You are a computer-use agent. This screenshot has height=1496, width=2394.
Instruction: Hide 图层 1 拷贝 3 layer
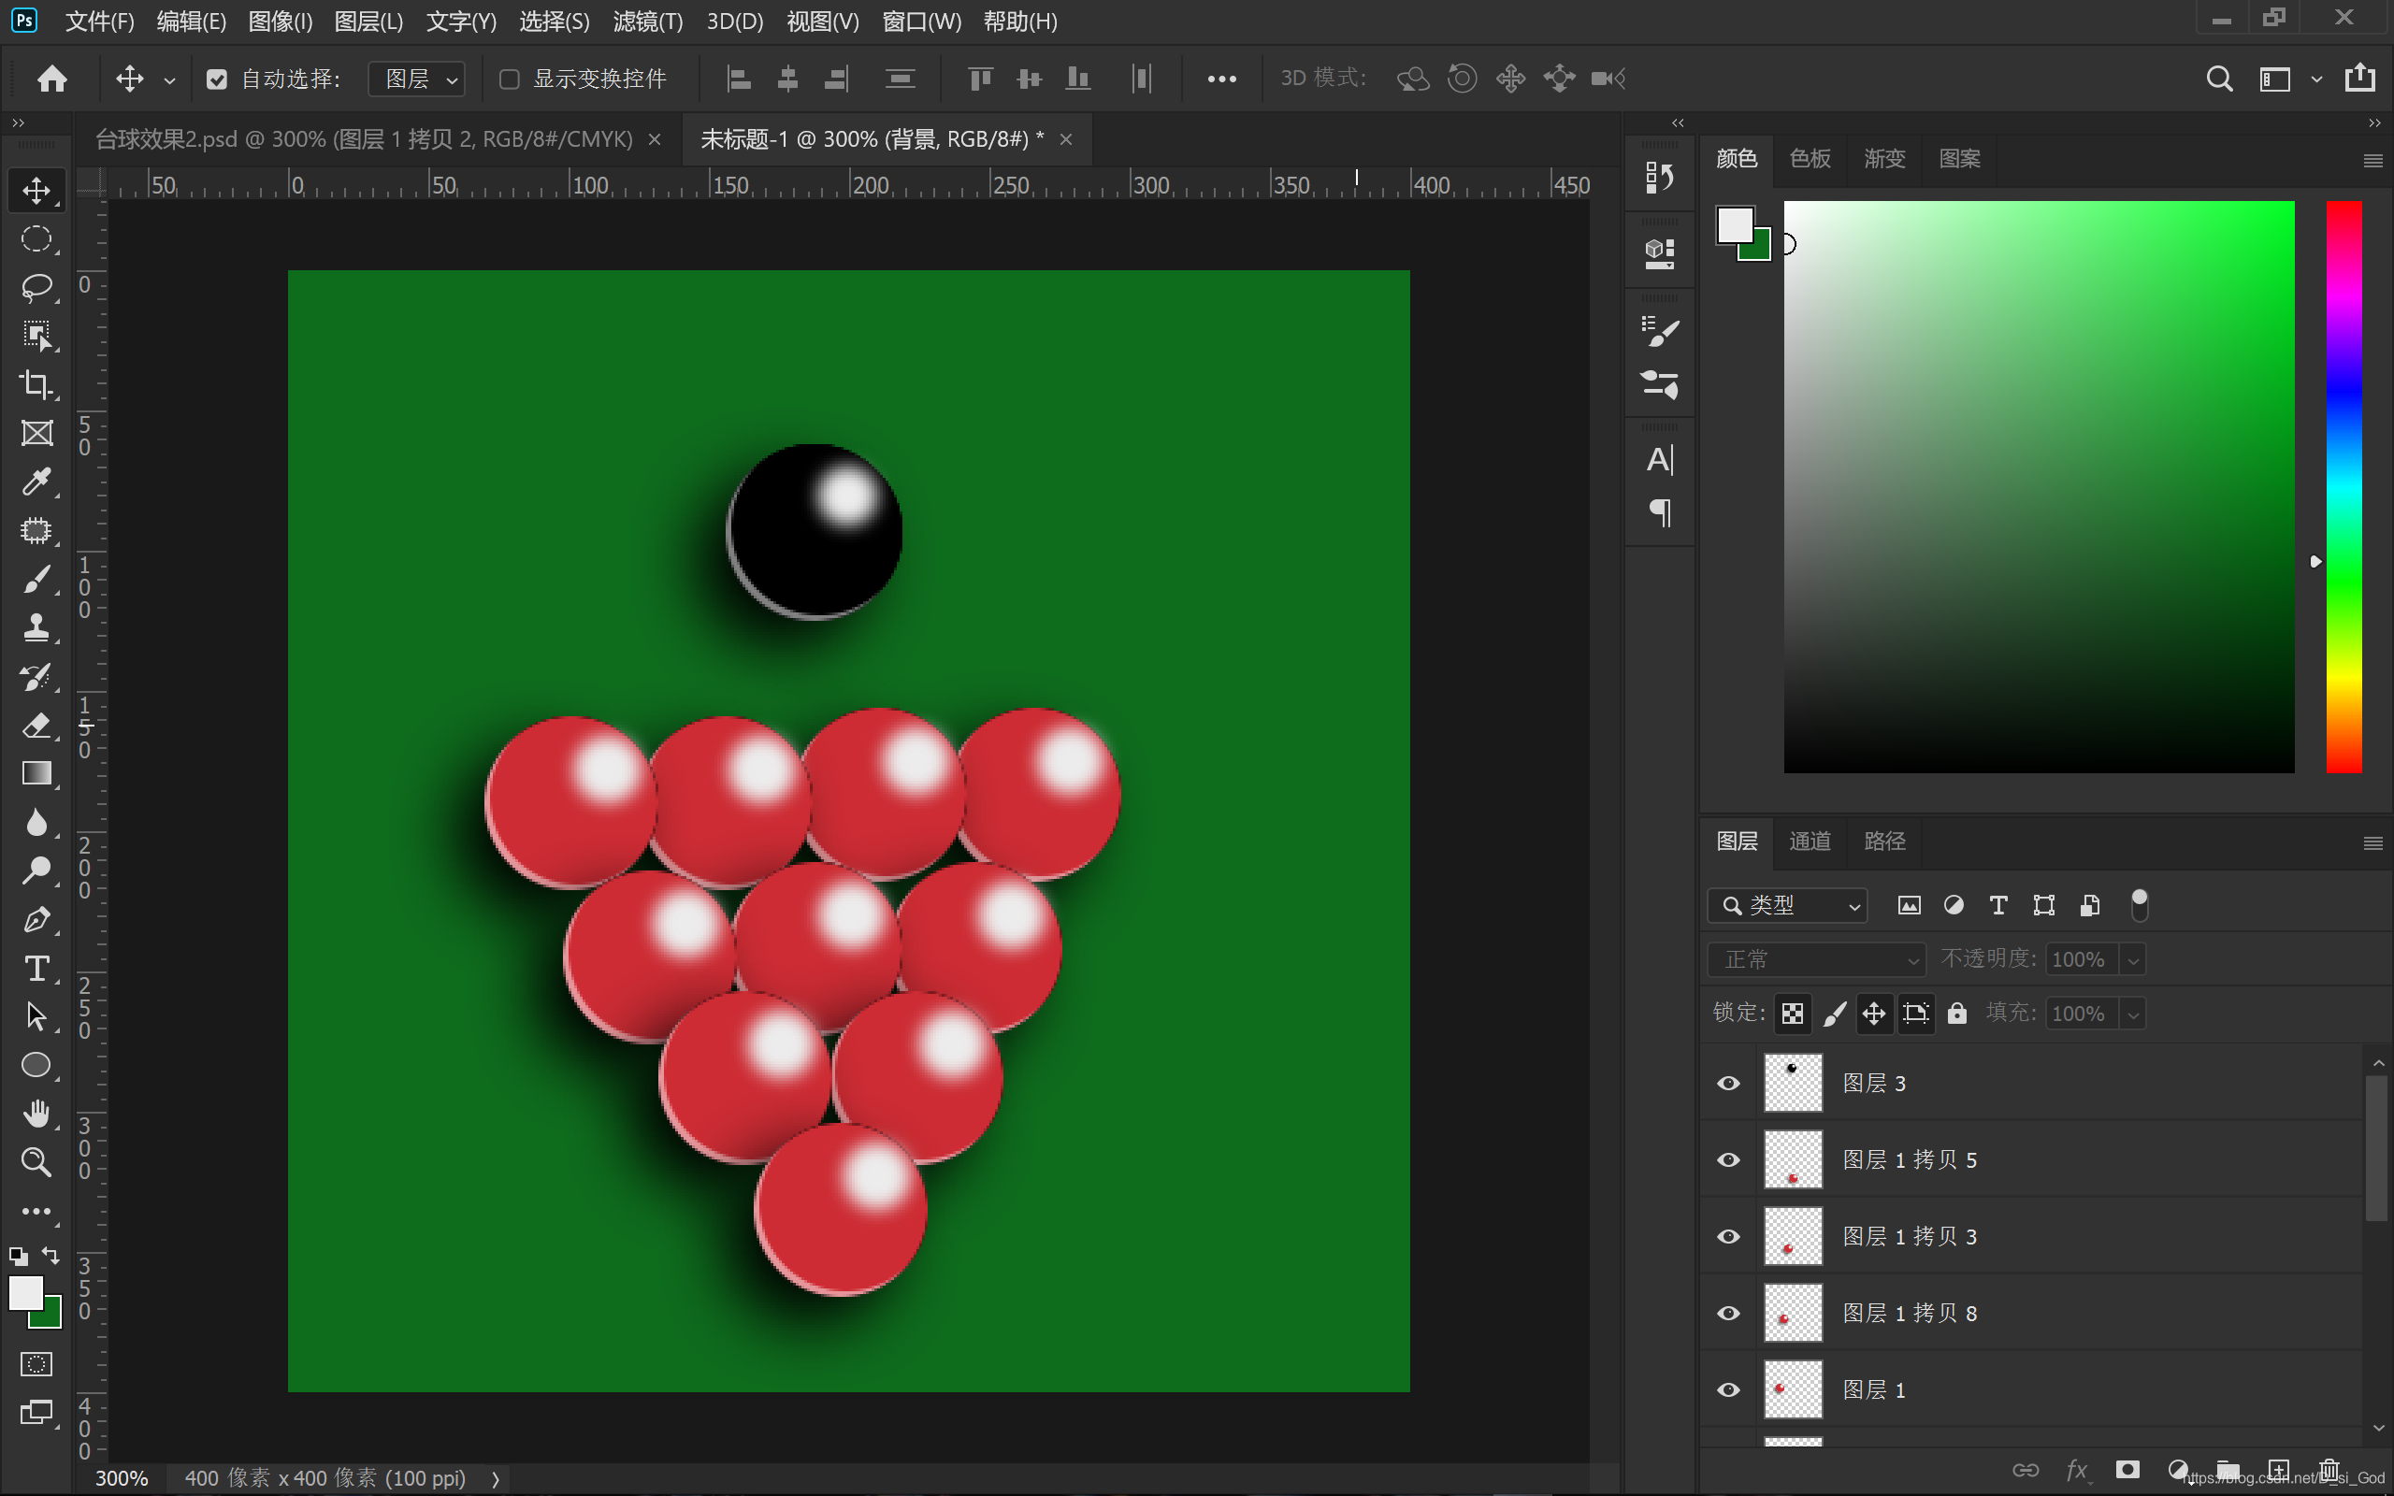pyautogui.click(x=1728, y=1237)
